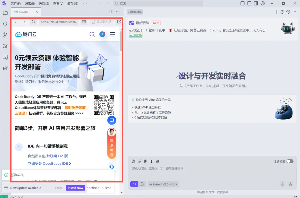300x198 pixels.
Task: Open the Gemini-2.5-Pro model dropdown
Action: (x=164, y=184)
